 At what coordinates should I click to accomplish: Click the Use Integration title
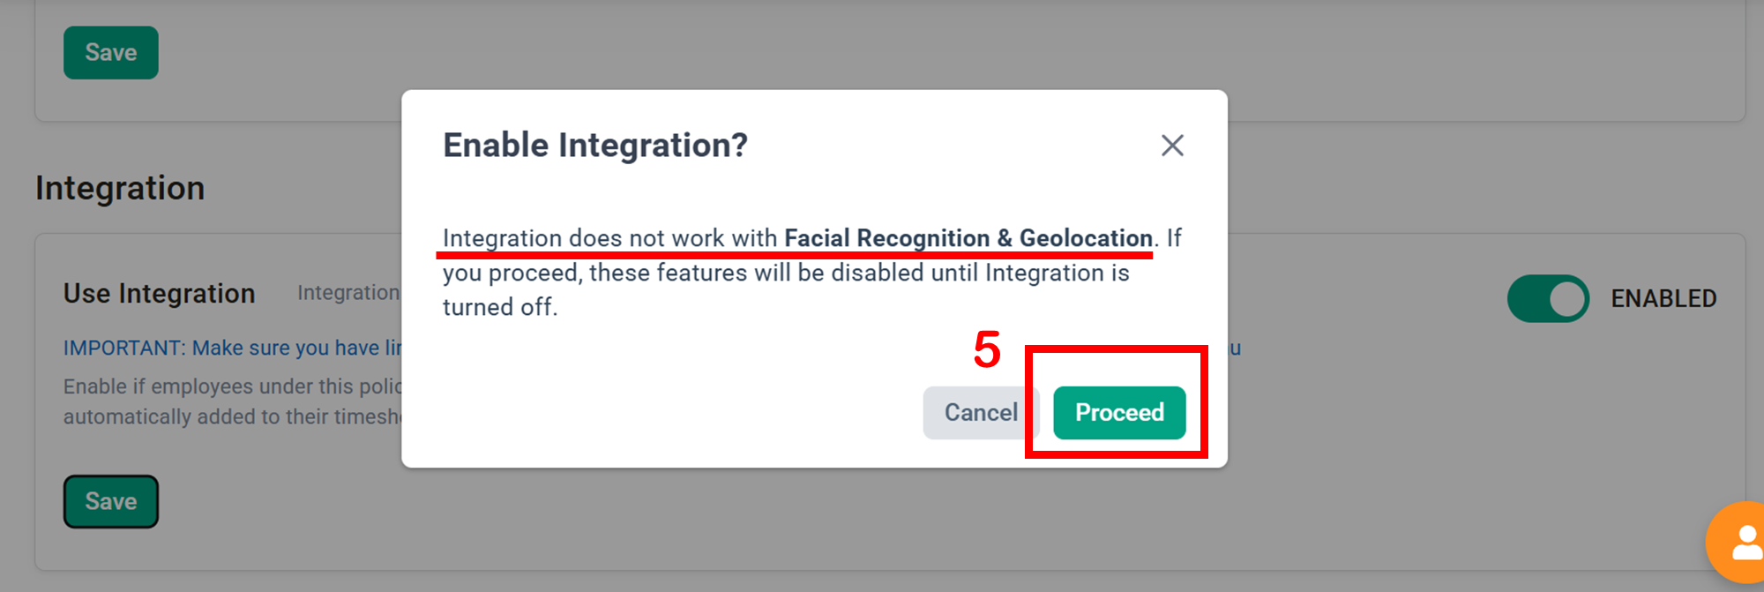[159, 294]
